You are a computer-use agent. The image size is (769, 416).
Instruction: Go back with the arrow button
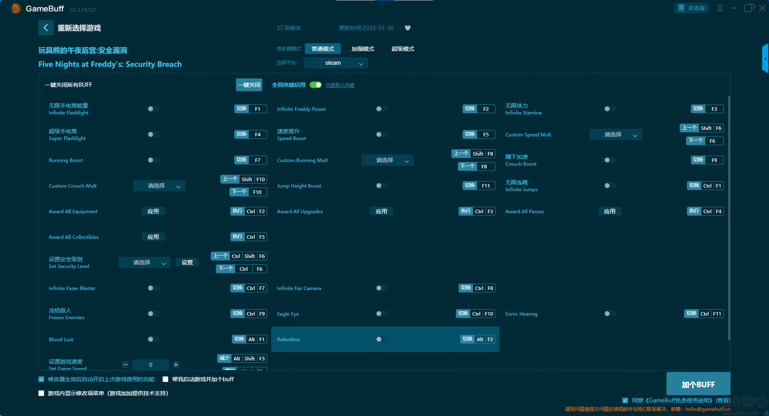point(46,28)
